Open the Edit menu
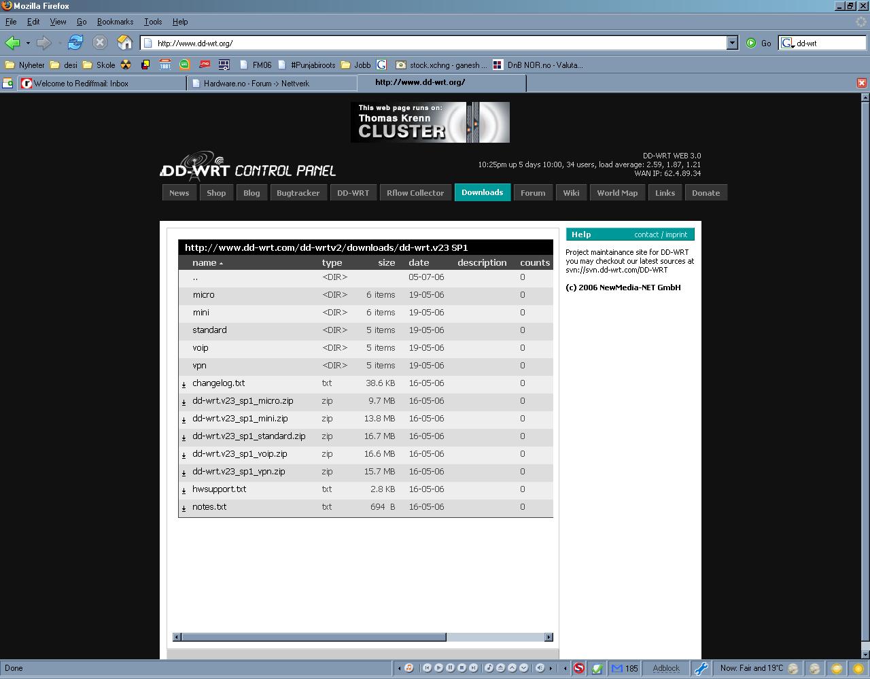The image size is (870, 679). [x=33, y=22]
